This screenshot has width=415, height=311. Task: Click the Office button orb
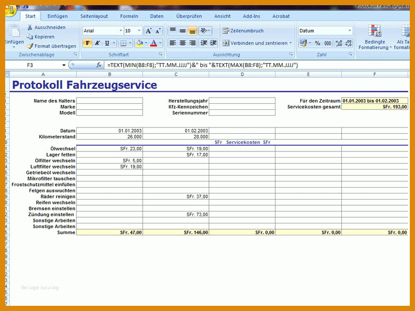10,10
